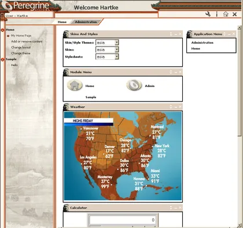Click the calculator display field
This screenshot has width=243, height=228.
(x=123, y=220)
